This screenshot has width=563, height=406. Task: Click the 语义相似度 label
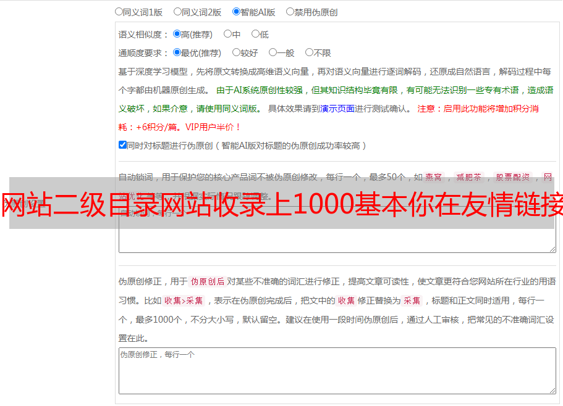[143, 35]
